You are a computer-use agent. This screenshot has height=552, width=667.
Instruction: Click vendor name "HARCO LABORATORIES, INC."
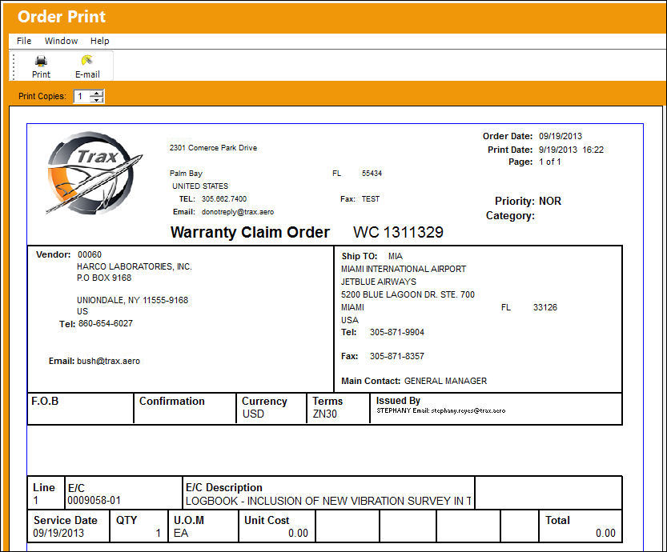(x=135, y=266)
